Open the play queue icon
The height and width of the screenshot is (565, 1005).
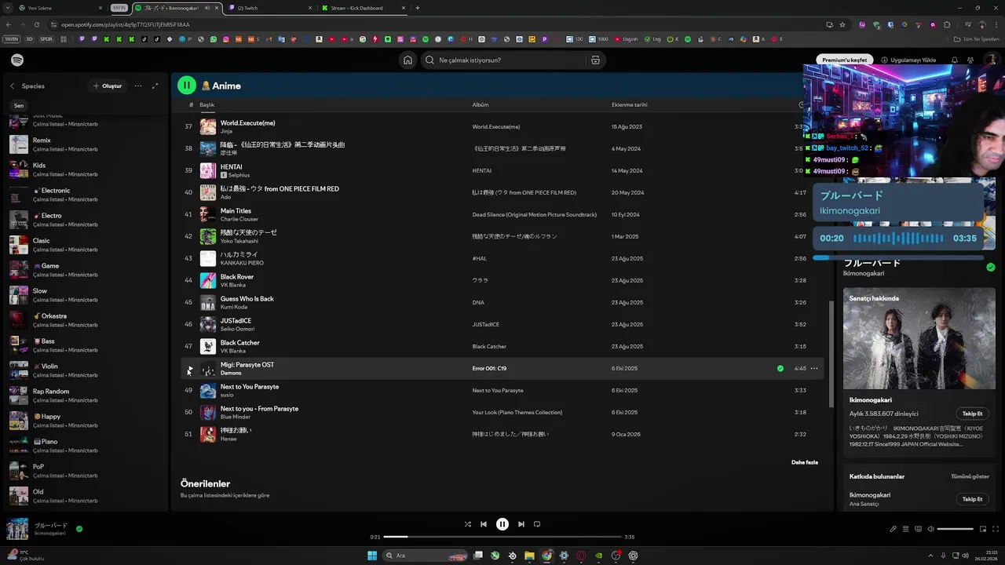(x=905, y=529)
